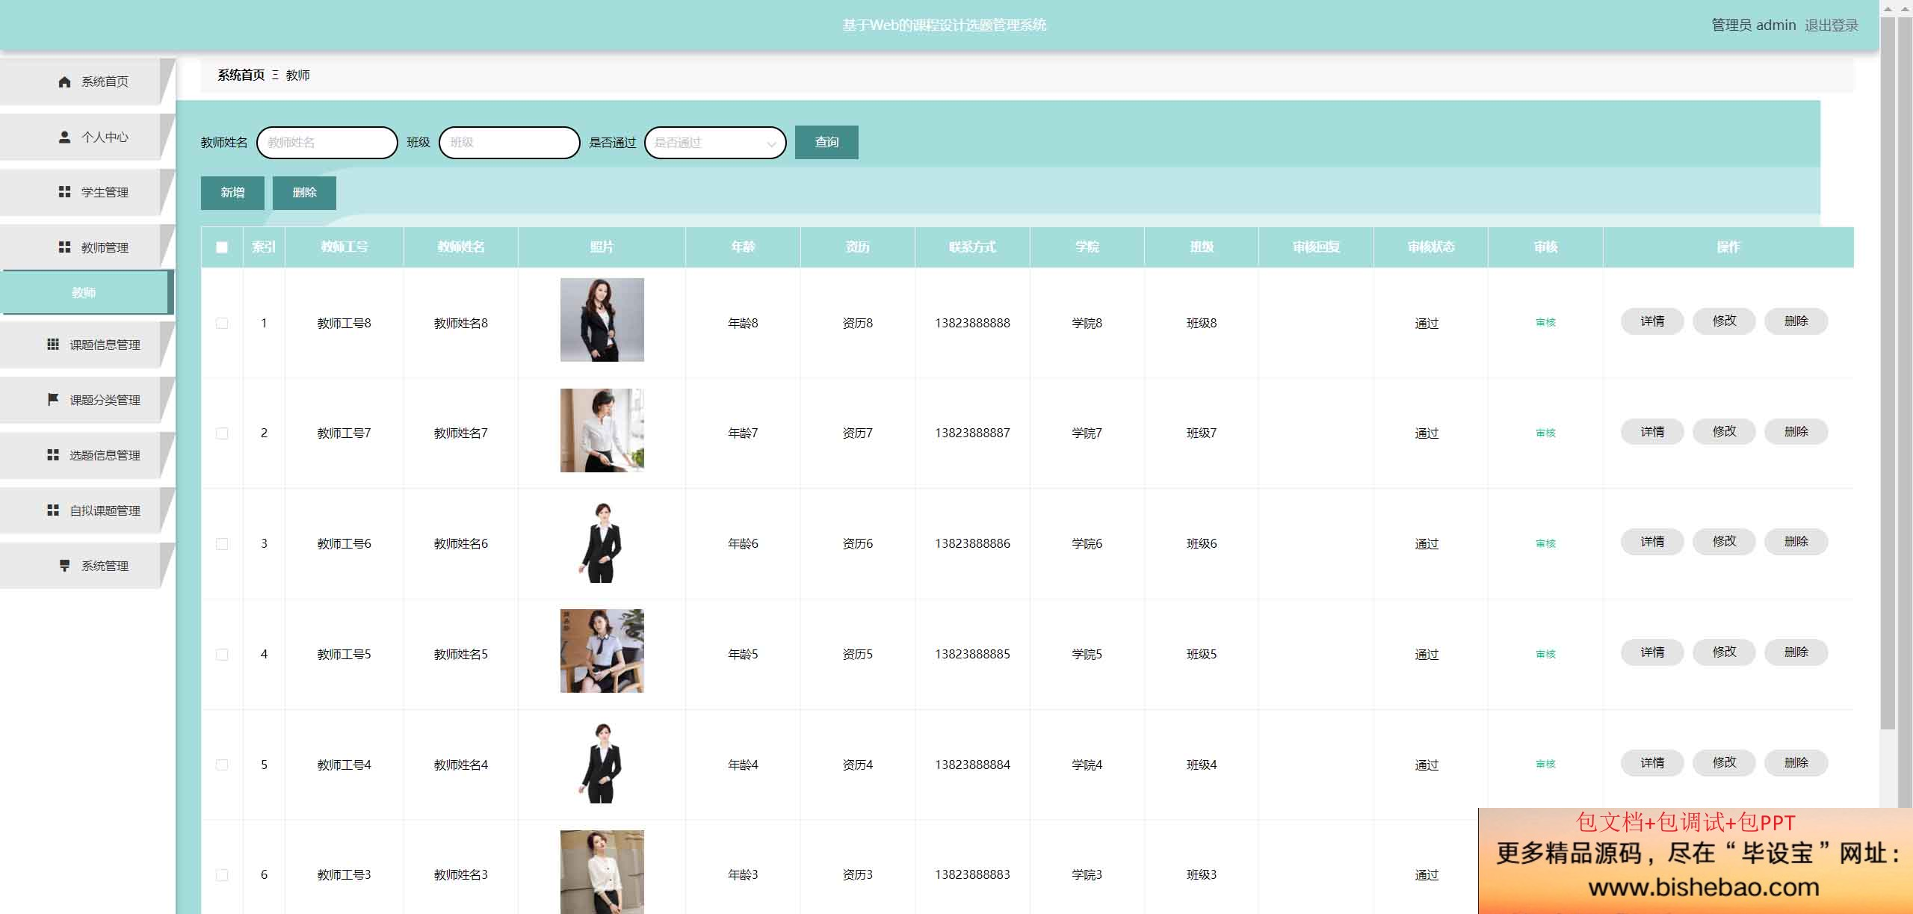Click the grid icon beside 选题信息管理
1913x914 pixels.
coord(53,455)
